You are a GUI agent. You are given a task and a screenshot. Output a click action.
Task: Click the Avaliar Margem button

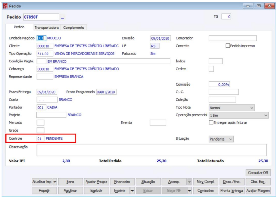[258, 191]
